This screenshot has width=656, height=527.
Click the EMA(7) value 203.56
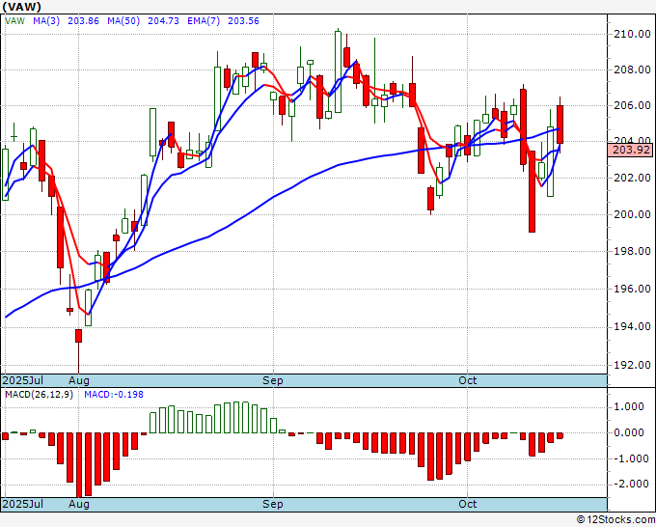point(243,21)
